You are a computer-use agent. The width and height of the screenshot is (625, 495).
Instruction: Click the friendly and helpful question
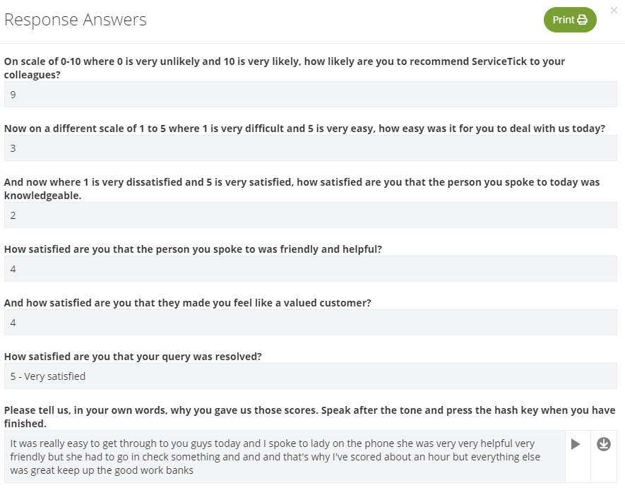193,249
